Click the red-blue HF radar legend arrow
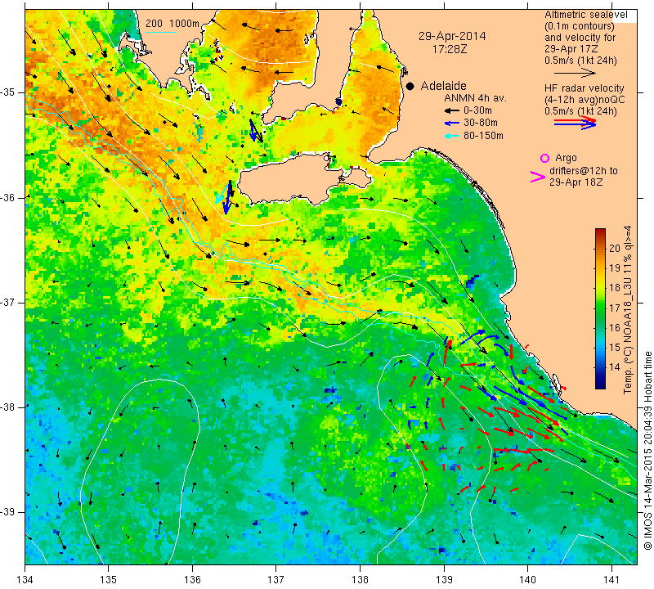654x589 pixels. (x=576, y=123)
